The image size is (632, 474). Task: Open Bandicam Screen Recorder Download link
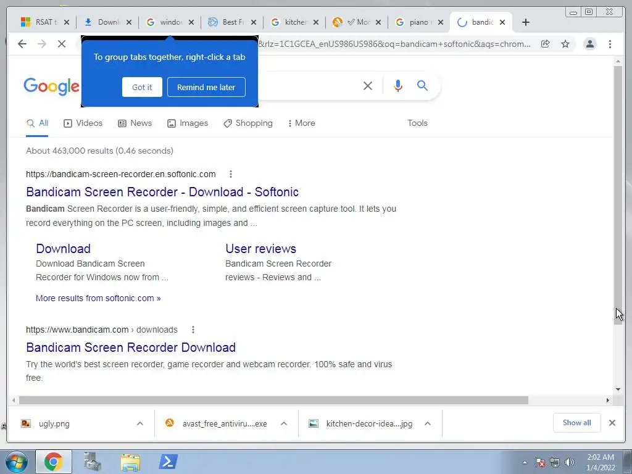pyautogui.click(x=131, y=347)
